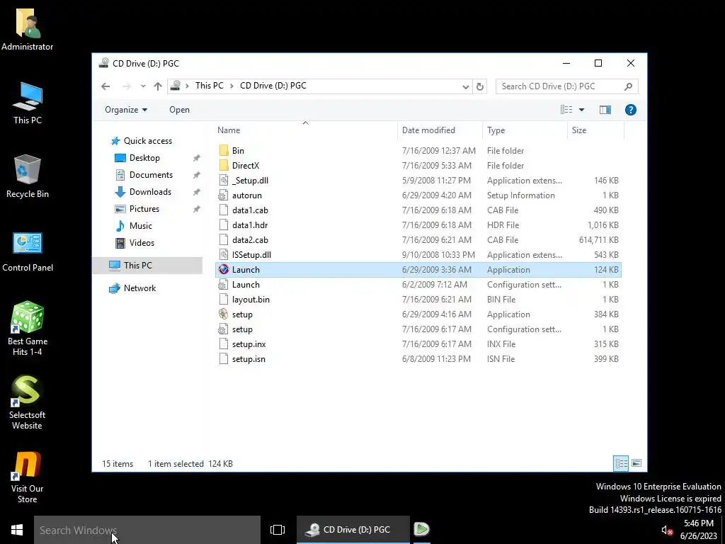Sort by Type column header
The image size is (725, 544).
[525, 130]
